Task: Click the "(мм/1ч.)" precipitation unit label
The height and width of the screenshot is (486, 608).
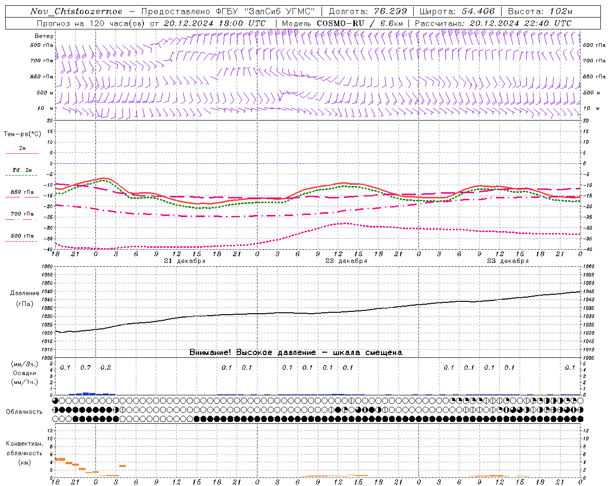Action: click(25, 382)
